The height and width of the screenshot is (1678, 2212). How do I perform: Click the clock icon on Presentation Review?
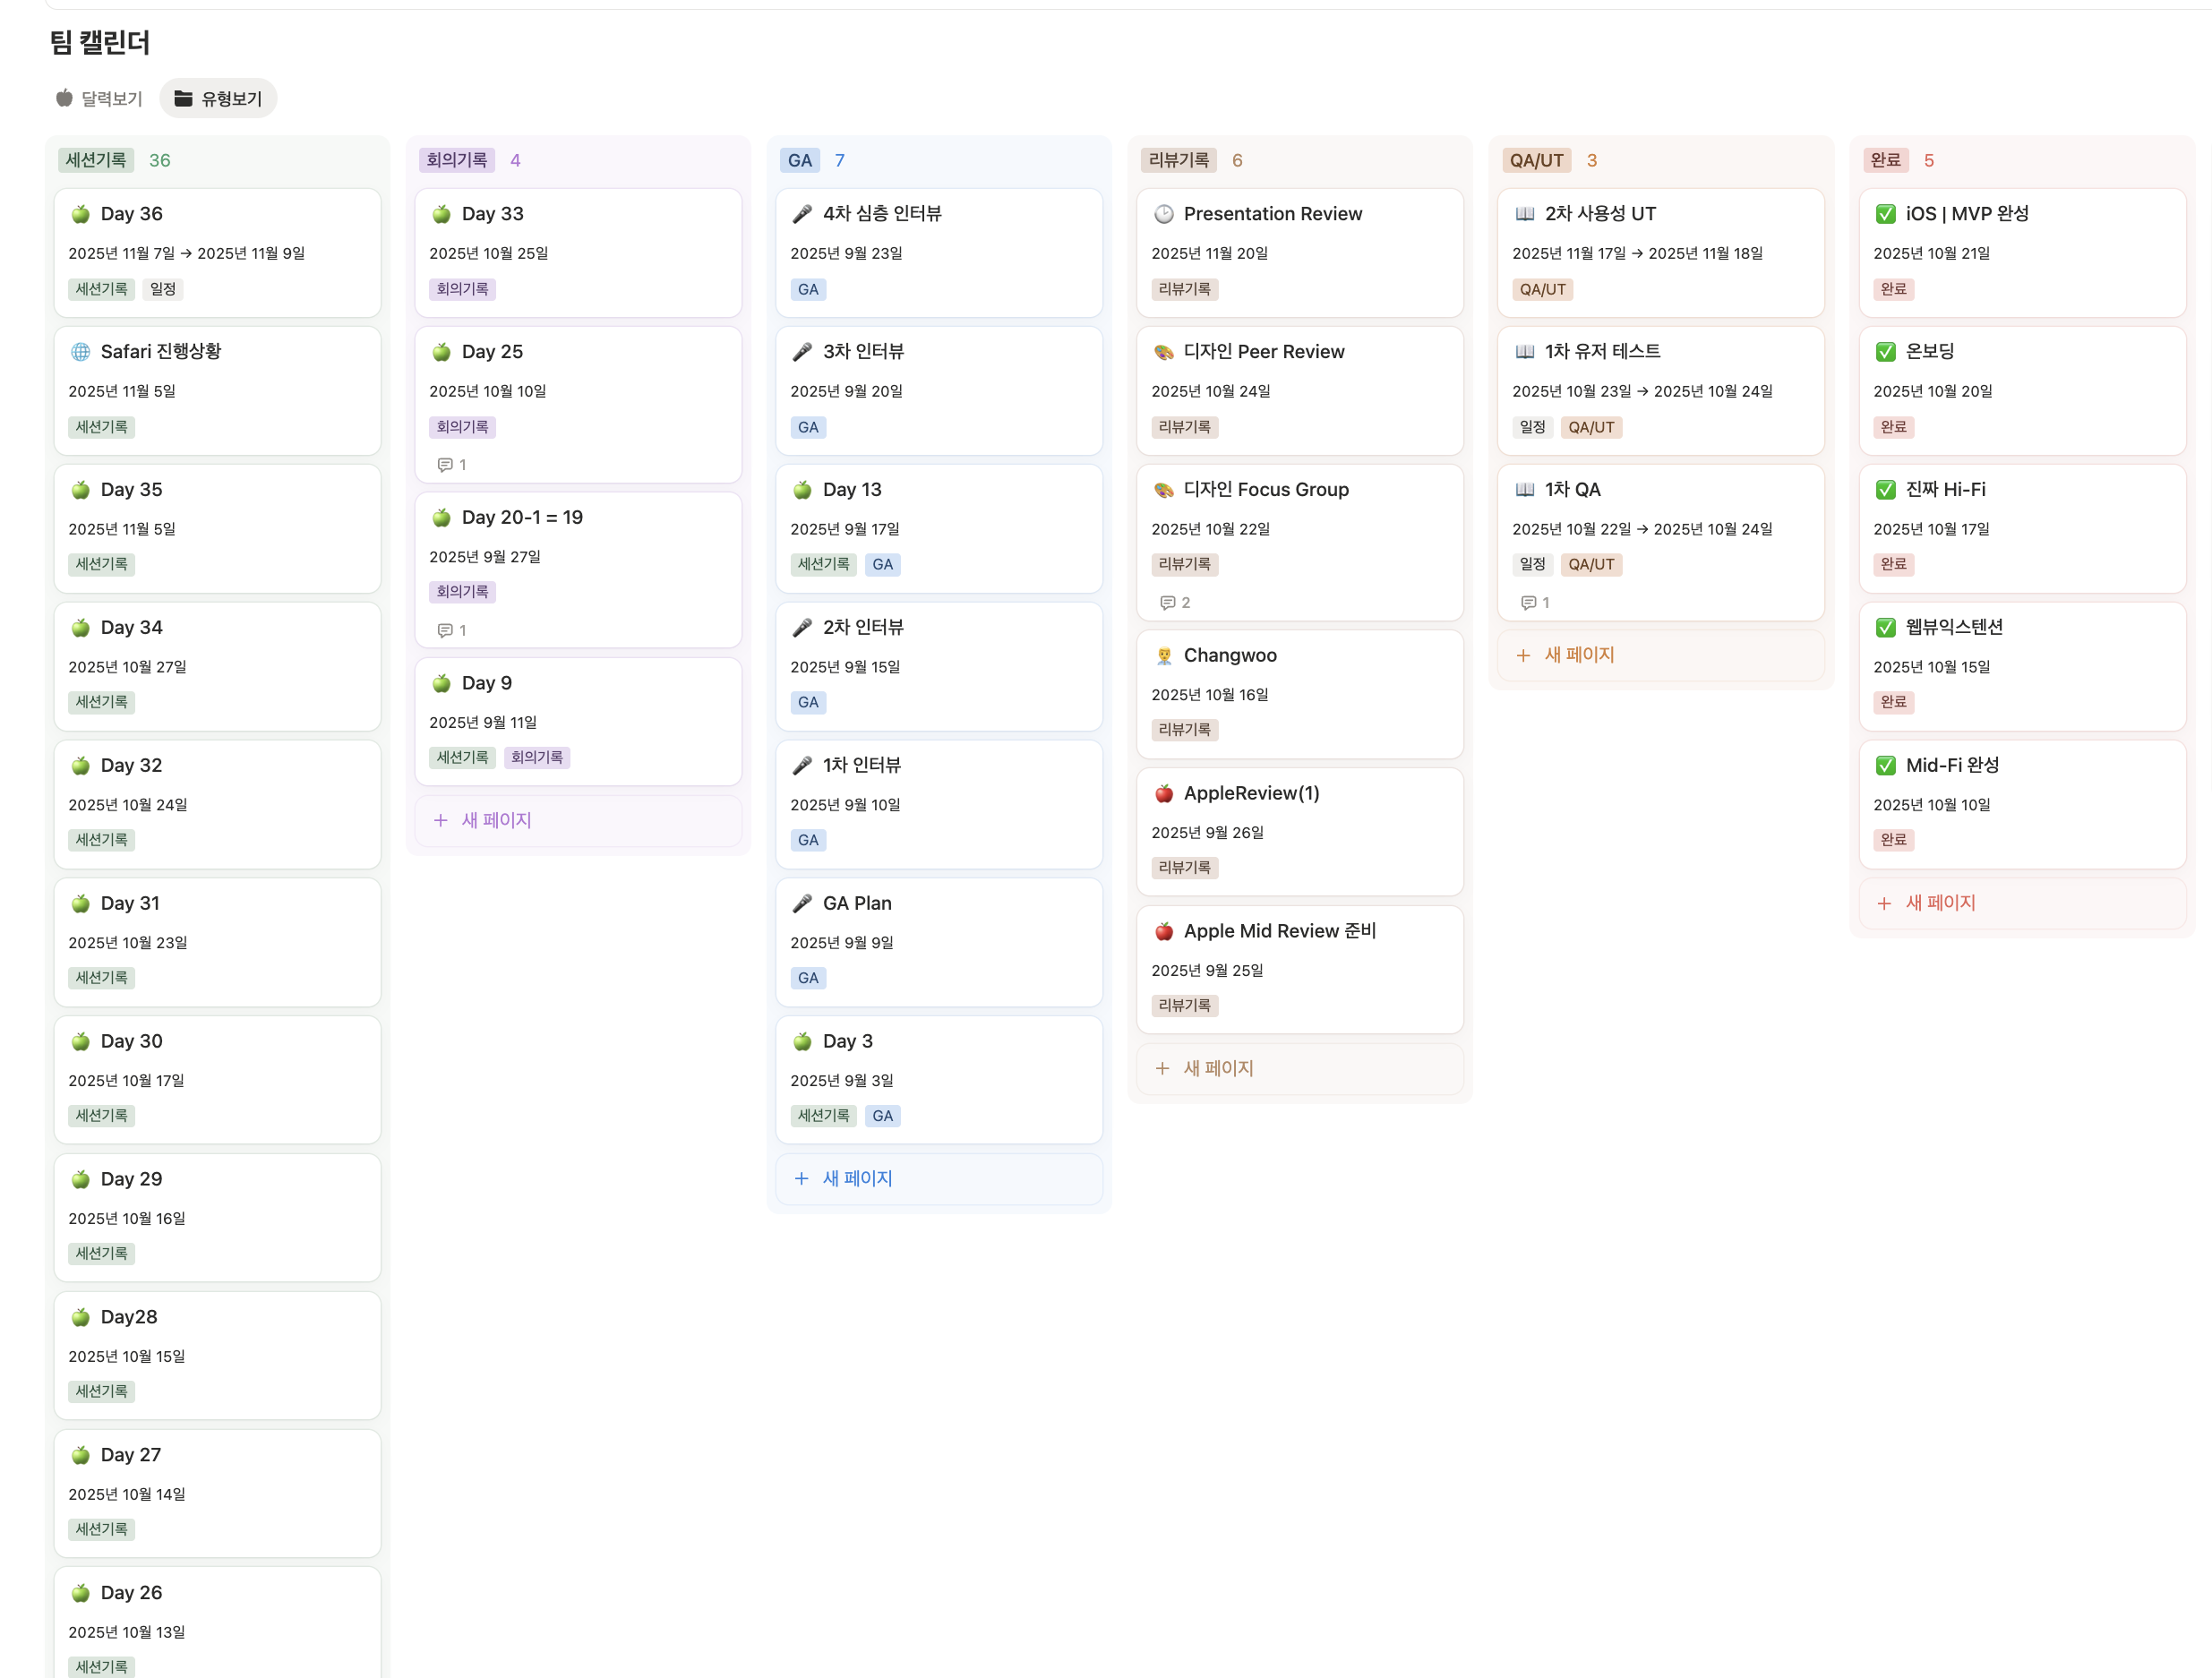coord(1163,214)
